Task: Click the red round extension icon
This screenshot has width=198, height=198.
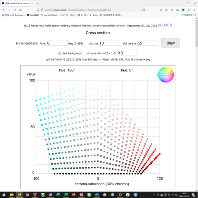Action: click(x=183, y=10)
